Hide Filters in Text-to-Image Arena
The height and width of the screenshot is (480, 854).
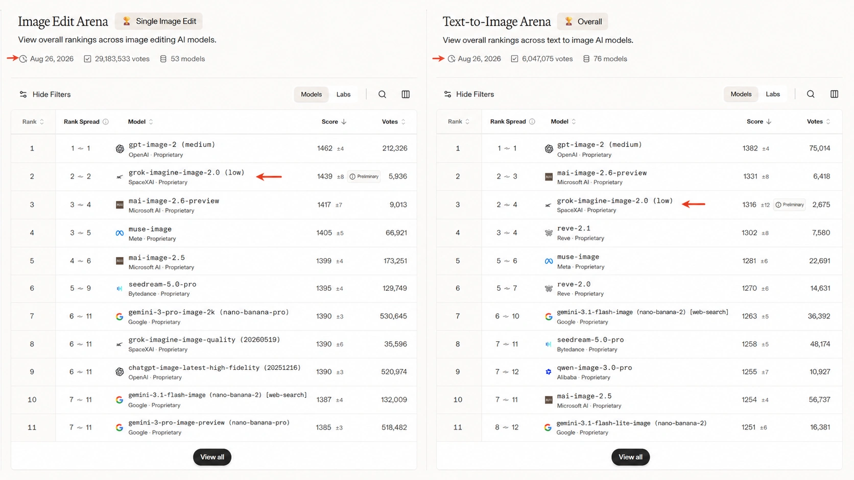pos(469,94)
